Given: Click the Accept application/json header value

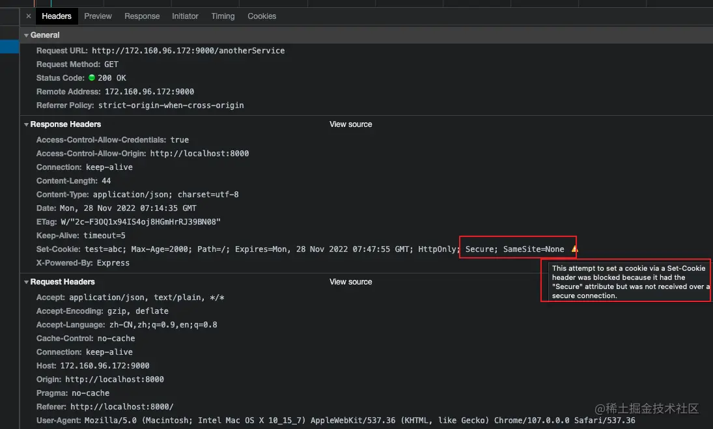Looking at the screenshot, I should [147, 298].
